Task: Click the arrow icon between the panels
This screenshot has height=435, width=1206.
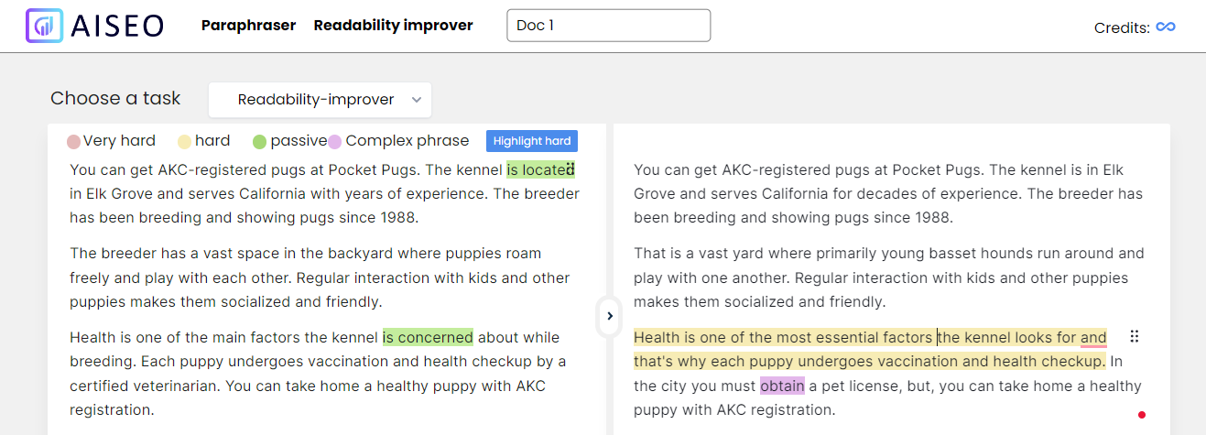Action: [x=610, y=316]
